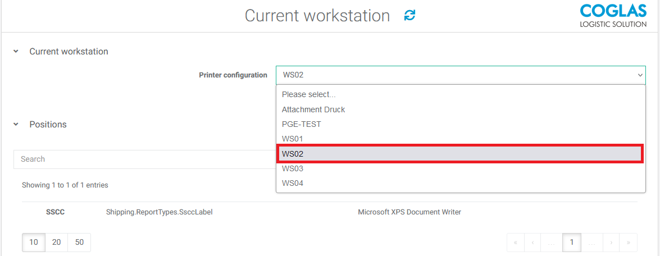The height and width of the screenshot is (256, 660).
Task: Show 10 entries per page
Action: [34, 243]
